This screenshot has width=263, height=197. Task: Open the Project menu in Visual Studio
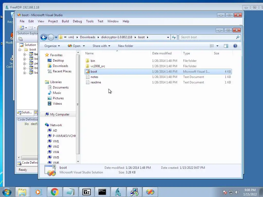pos(53,21)
